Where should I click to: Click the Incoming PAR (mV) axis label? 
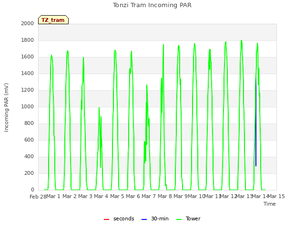[x=6, y=108]
